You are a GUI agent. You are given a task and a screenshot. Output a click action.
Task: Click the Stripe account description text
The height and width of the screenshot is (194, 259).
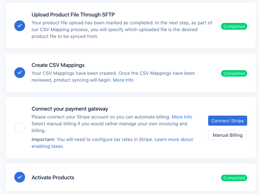[x=100, y=117]
